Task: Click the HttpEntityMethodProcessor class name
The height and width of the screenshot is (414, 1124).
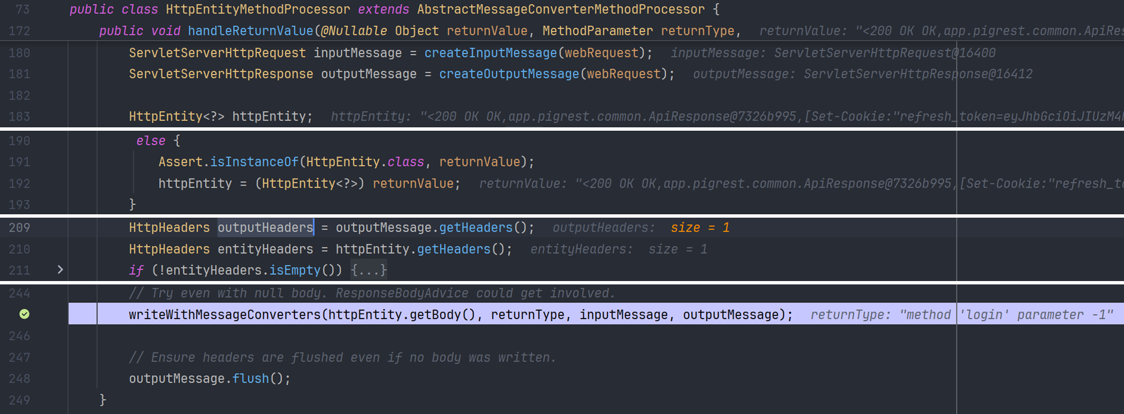Action: point(258,10)
